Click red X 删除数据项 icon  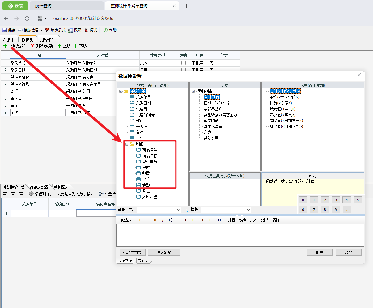[x=32, y=46]
